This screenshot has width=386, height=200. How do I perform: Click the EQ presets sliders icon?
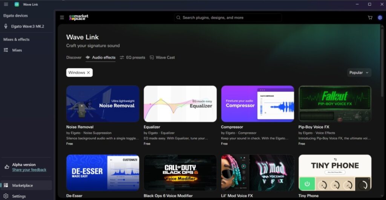coord(122,57)
